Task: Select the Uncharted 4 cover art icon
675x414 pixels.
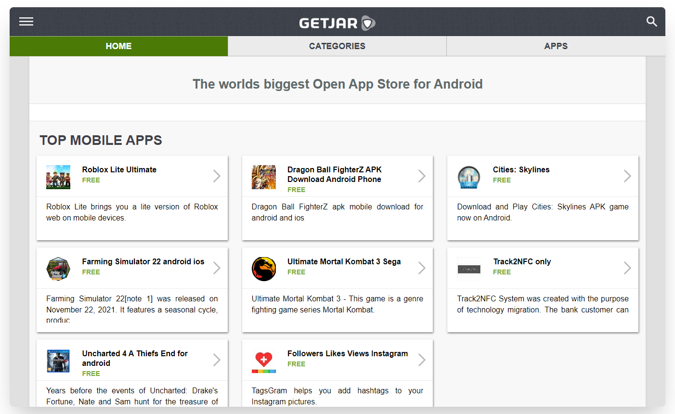Action: click(x=58, y=360)
